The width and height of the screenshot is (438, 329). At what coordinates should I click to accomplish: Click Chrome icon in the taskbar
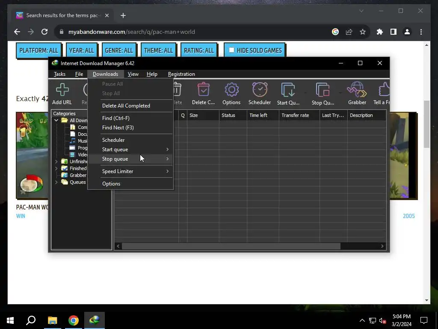pos(74,320)
